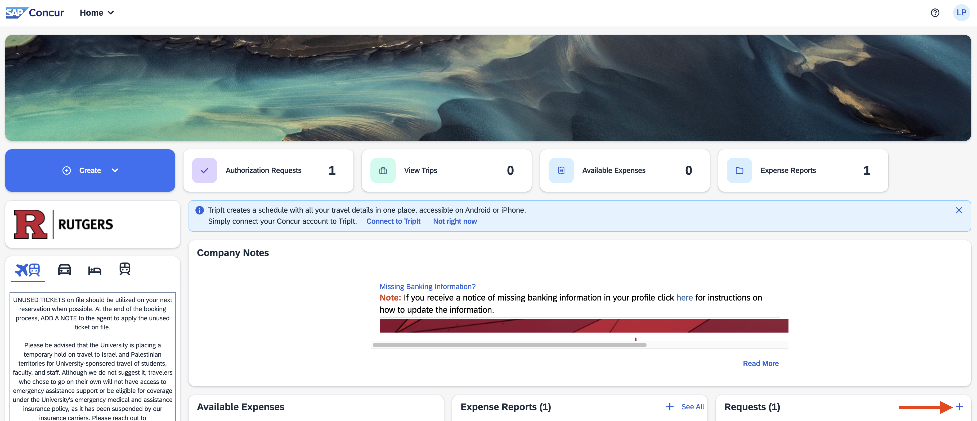Click the plus icon in Requests panel
The width and height of the screenshot is (977, 421).
tap(959, 407)
